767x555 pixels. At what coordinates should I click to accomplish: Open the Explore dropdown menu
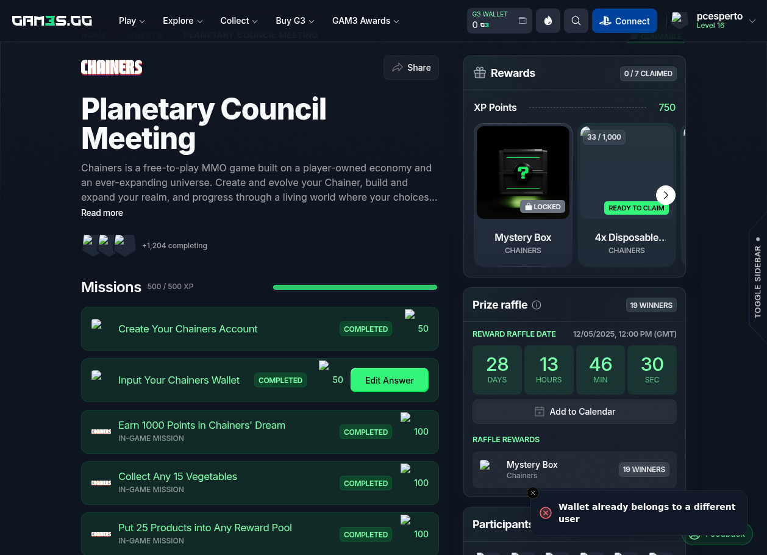point(182,21)
